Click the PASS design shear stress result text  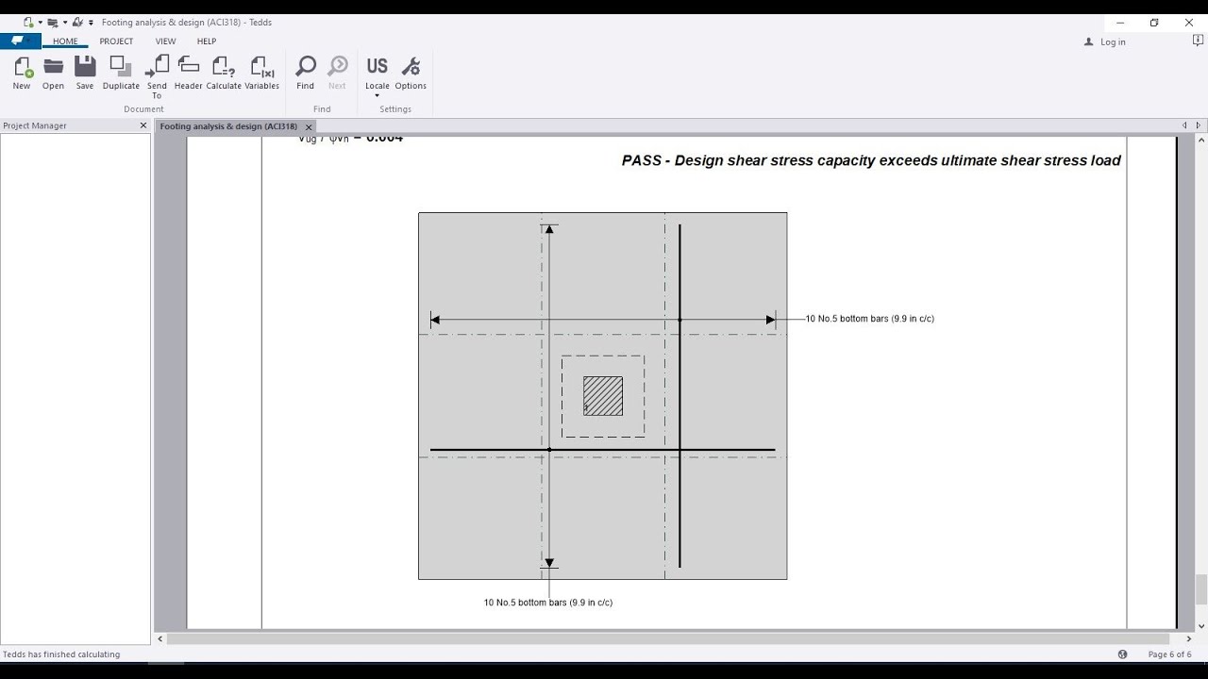871,160
